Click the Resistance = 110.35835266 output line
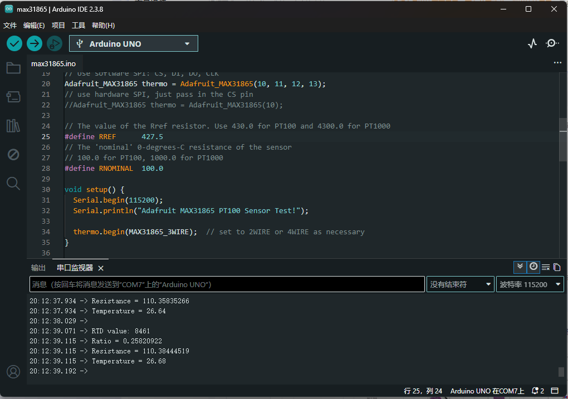 109,301
